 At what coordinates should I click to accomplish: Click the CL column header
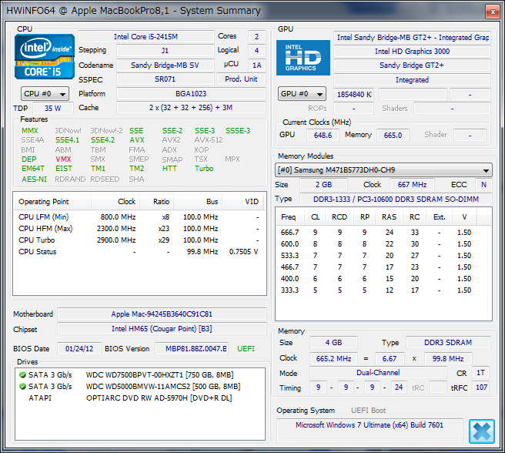[x=315, y=217]
